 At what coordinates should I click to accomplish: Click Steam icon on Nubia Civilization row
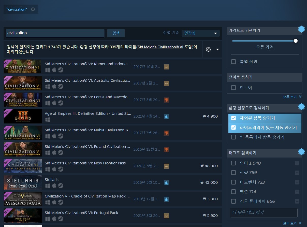point(61,136)
